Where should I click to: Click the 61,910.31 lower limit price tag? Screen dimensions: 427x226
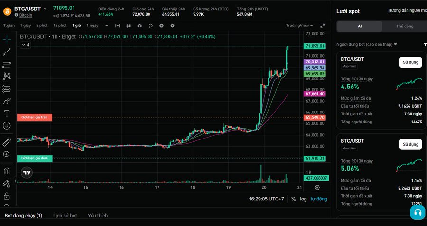[x=315, y=158]
